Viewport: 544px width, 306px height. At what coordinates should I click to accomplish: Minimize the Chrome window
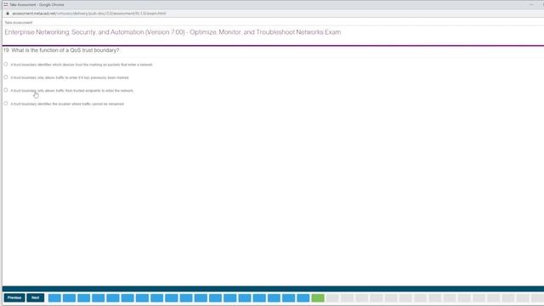pyautogui.click(x=531, y=4)
